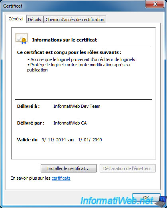Open the certificats help link

(x=61, y=178)
